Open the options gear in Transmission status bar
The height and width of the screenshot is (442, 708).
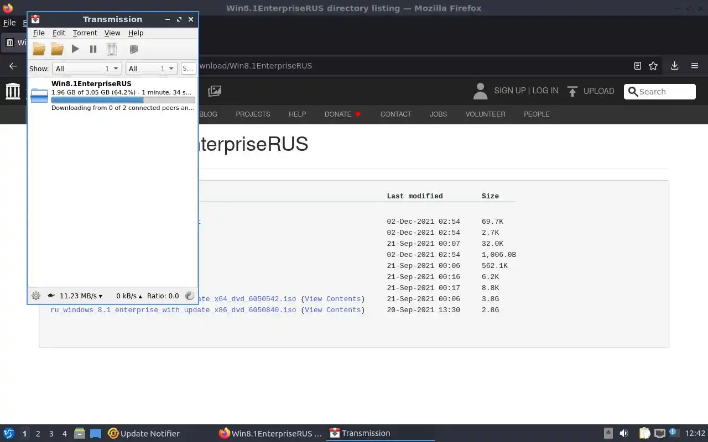coord(36,296)
